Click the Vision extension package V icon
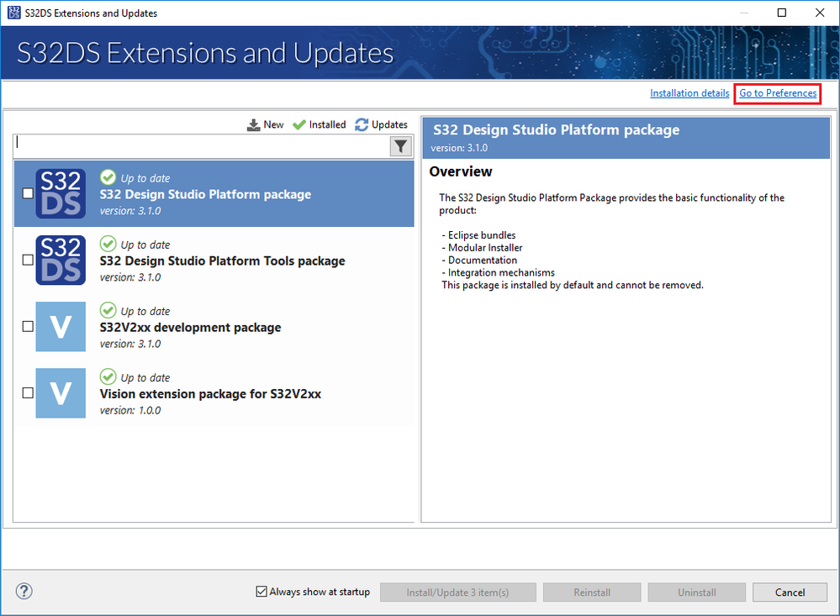This screenshot has height=616, width=840. click(61, 392)
